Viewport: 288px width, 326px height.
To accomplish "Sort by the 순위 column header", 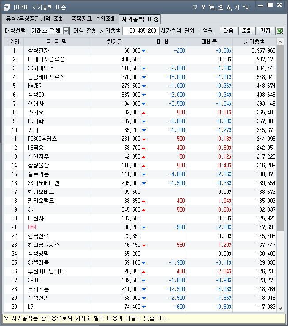I will point(14,42).
